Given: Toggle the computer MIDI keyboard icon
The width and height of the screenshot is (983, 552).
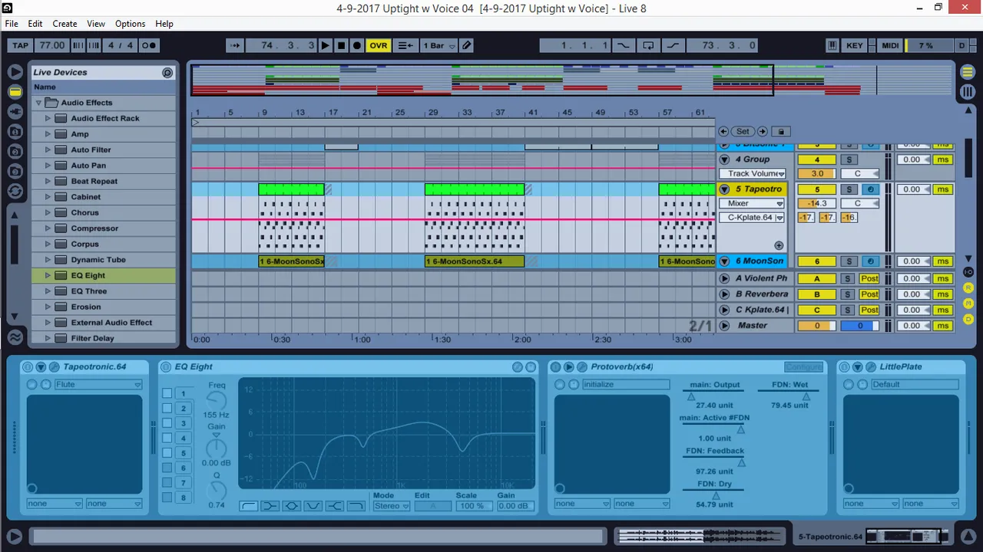Looking at the screenshot, I should 832,45.
